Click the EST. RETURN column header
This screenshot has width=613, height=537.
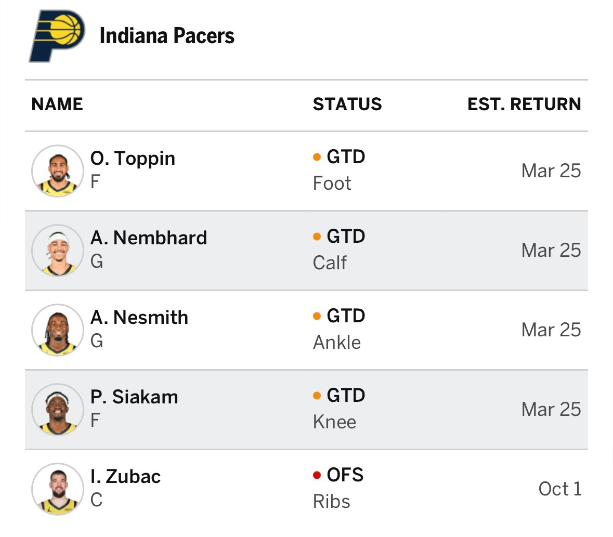[524, 104]
